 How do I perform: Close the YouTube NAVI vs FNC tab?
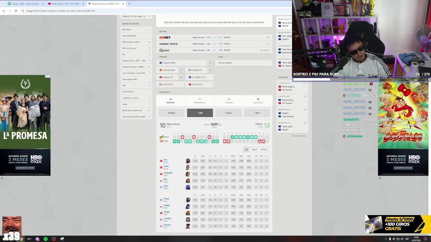pos(83,4)
